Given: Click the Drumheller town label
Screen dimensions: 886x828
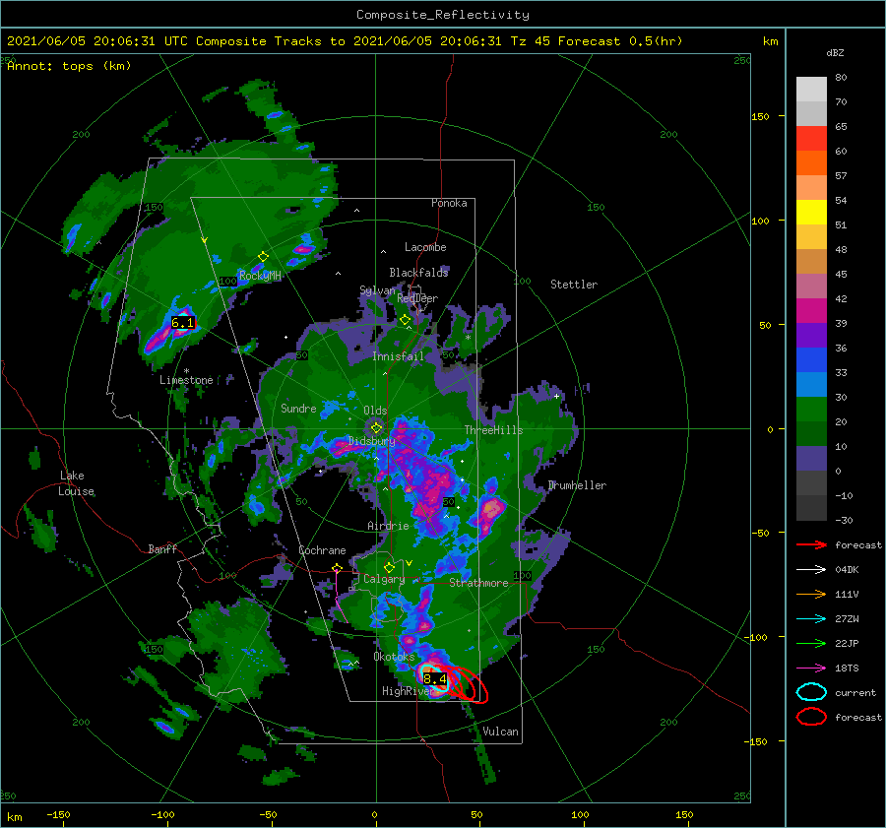Looking at the screenshot, I should pos(577,485).
